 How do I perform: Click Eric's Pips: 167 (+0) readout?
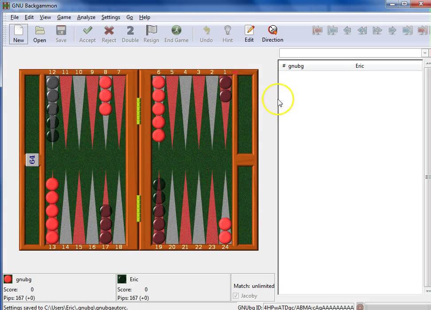pos(133,298)
